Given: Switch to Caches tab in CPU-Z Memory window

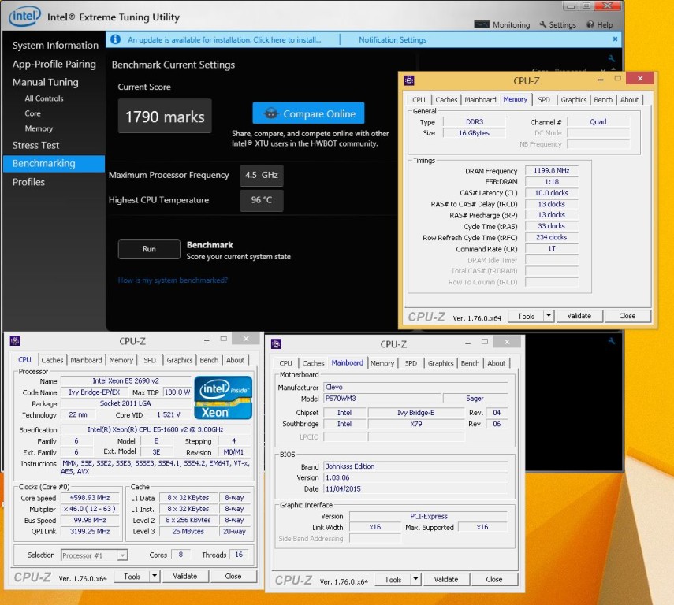Looking at the screenshot, I should (446, 100).
